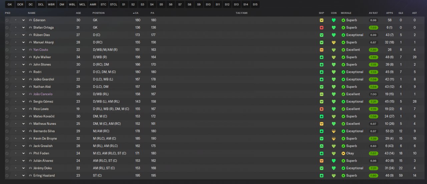Click Bernardo Silva's condition heart icon
The width and height of the screenshot is (427, 184).
[x=334, y=131]
